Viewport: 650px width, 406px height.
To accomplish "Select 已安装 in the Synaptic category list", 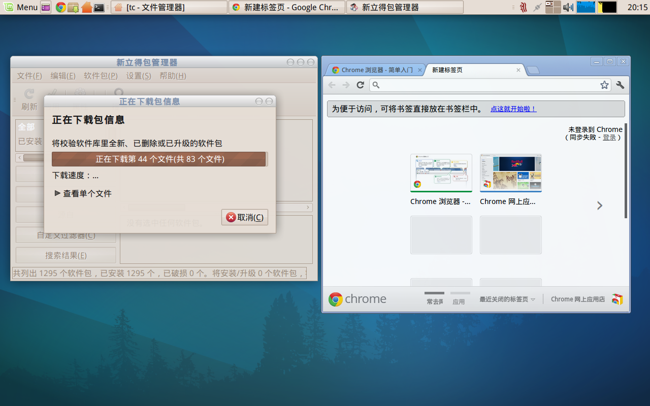I will click(x=30, y=141).
